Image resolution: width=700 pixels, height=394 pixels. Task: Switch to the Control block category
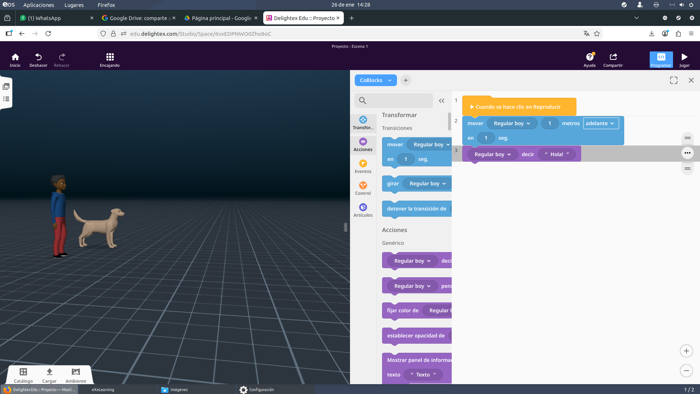pos(363,188)
